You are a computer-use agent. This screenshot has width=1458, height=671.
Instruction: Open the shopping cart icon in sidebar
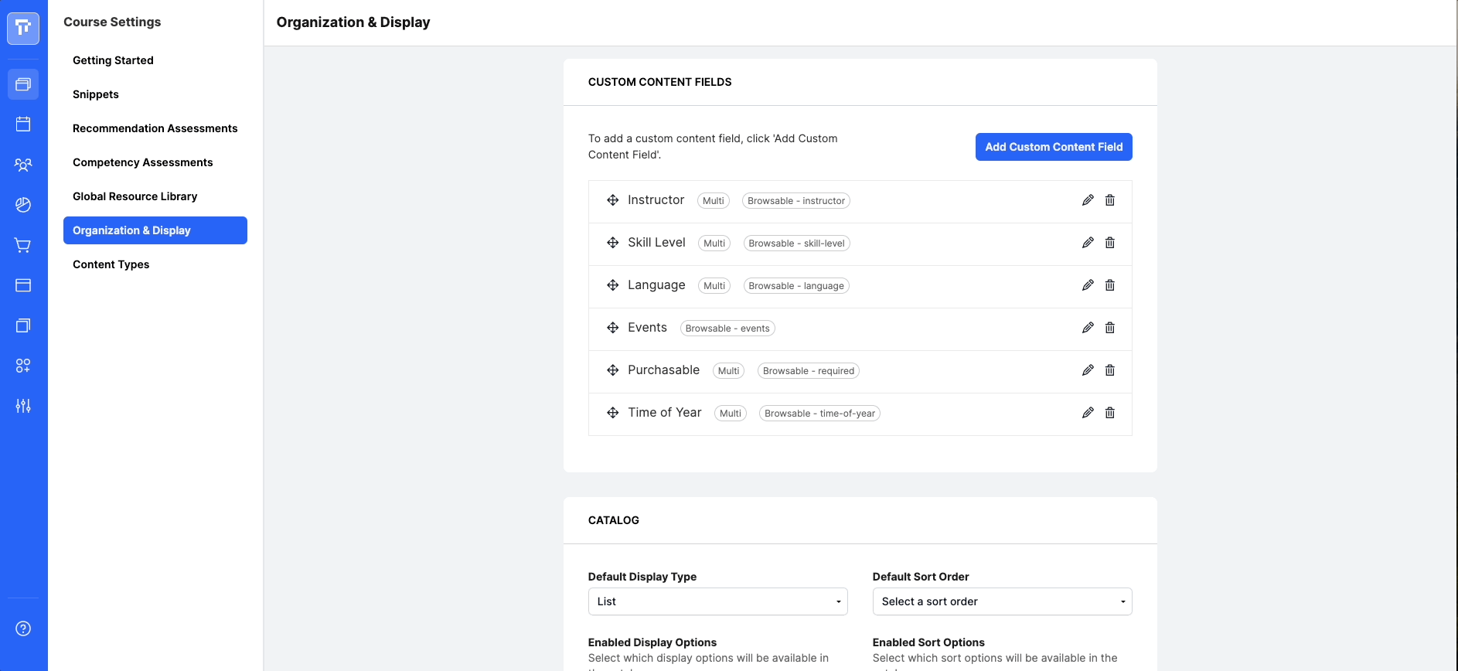tap(23, 245)
